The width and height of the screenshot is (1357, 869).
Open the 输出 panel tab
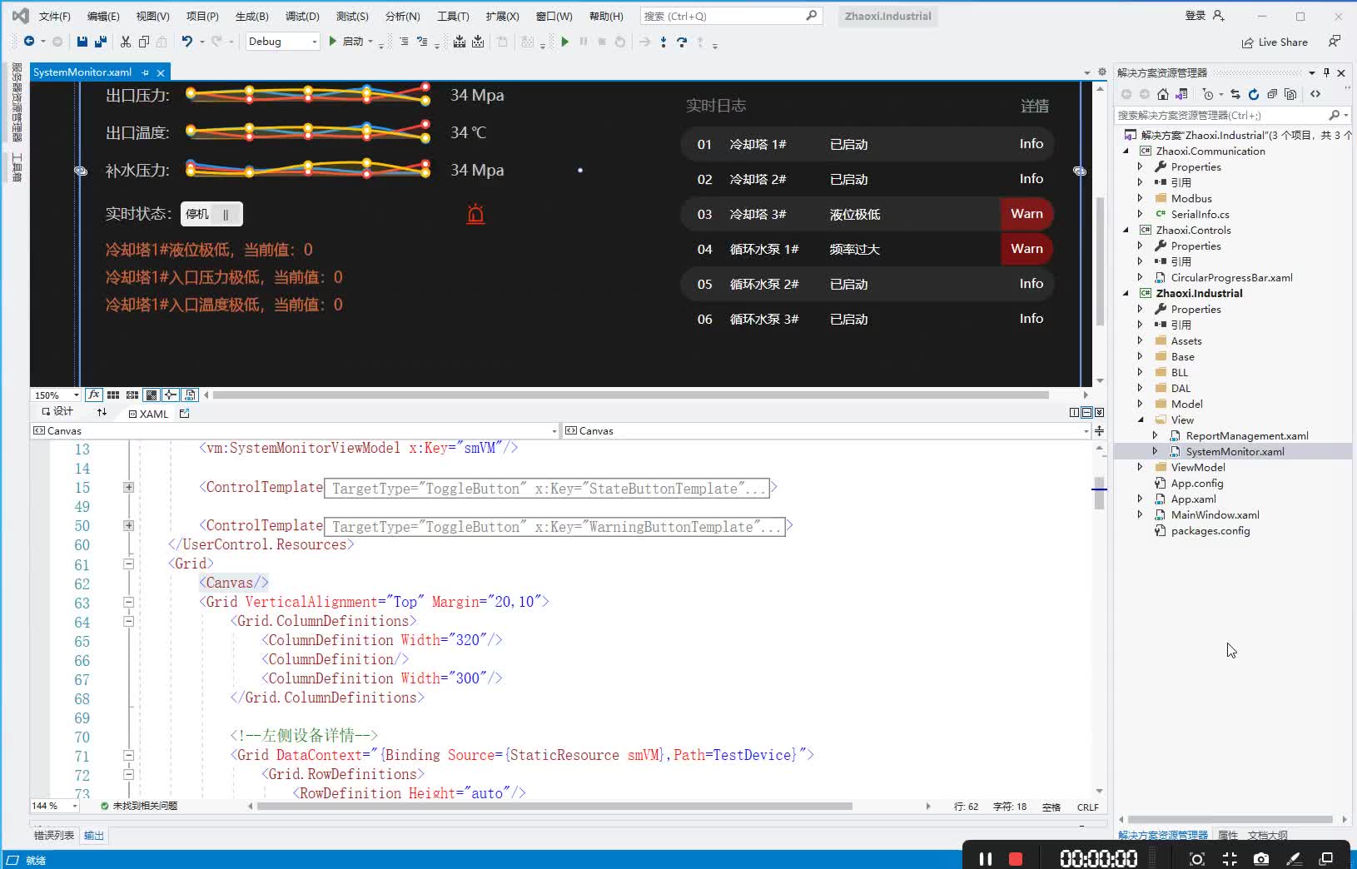tap(94, 836)
